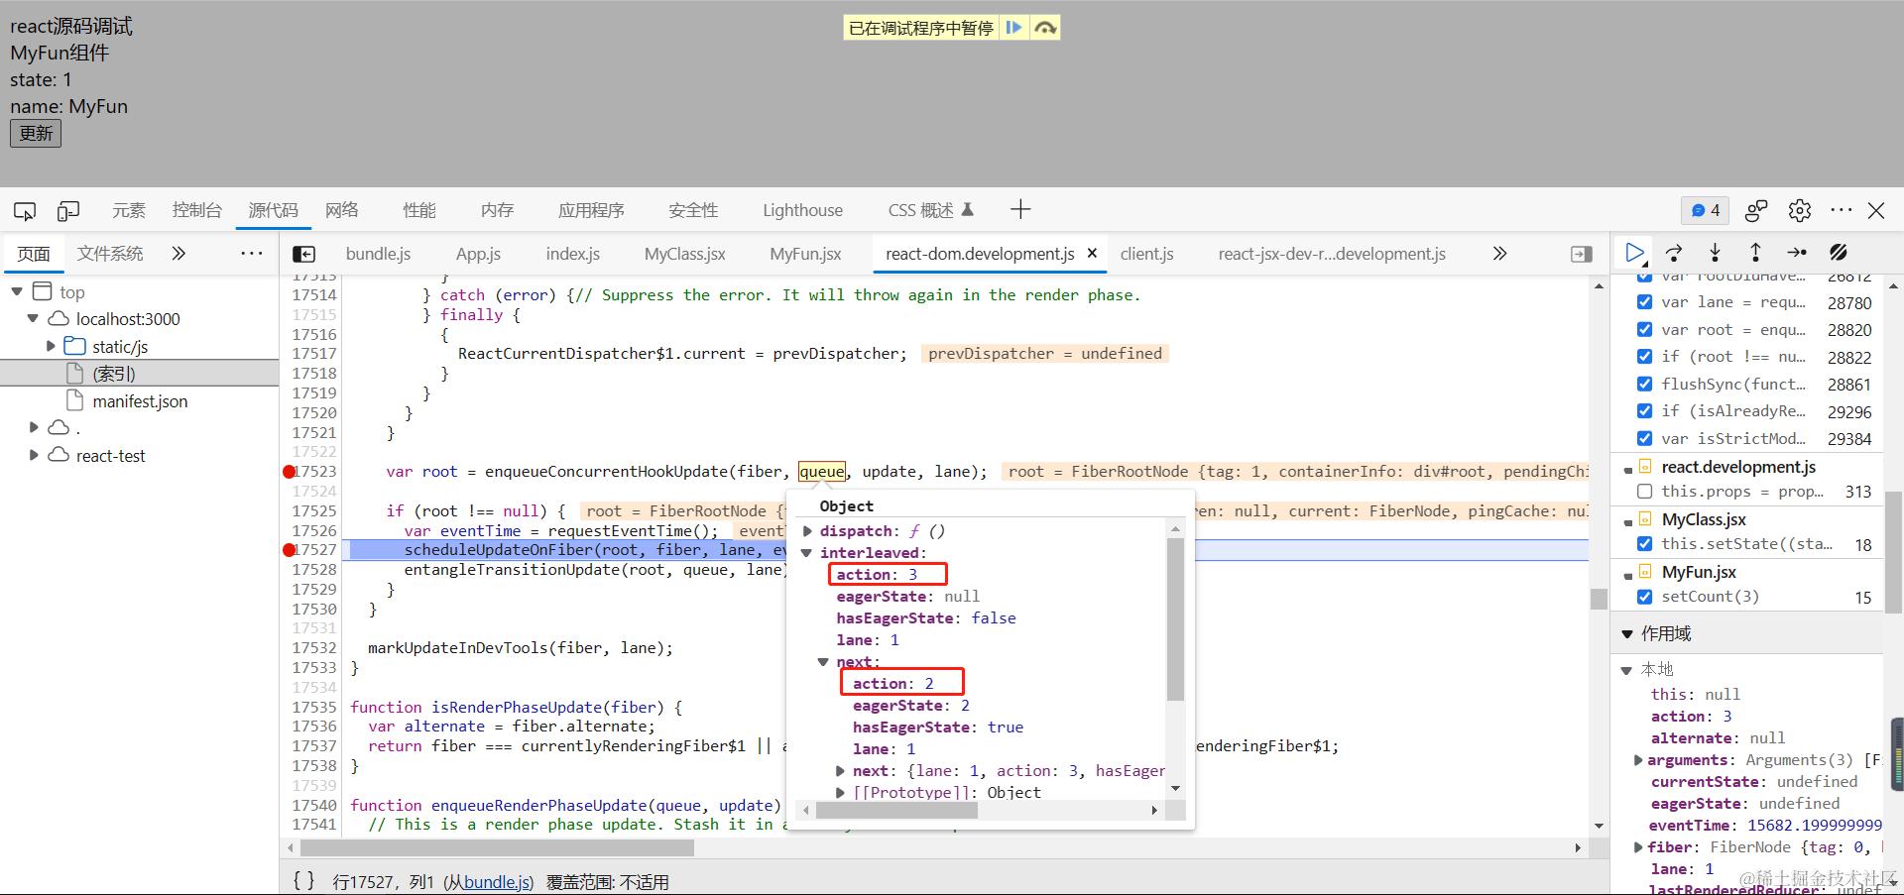Viewport: 1904px width, 895px height.
Task: Disable the breakpoint at line 28822
Action: point(1645,357)
